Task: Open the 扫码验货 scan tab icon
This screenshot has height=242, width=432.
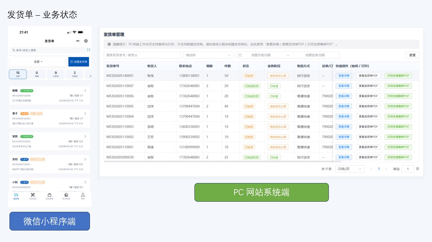Action: pos(33,195)
